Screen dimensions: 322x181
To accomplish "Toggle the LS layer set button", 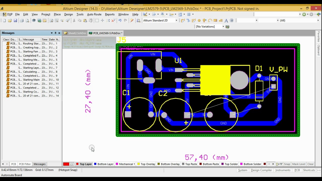I will click(x=72, y=164).
